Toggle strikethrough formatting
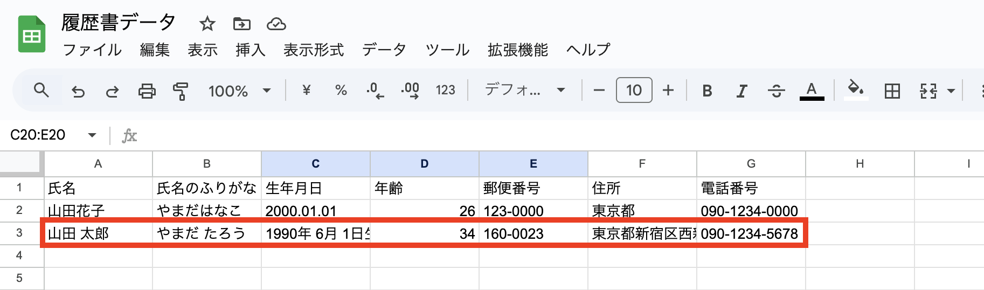This screenshot has height=290, width=984. [776, 91]
